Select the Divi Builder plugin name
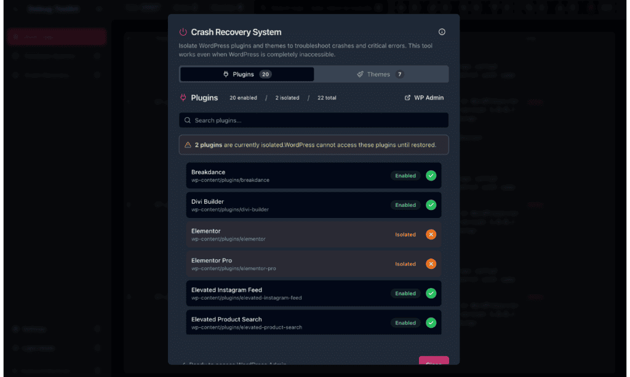The height and width of the screenshot is (377, 630). [207, 201]
